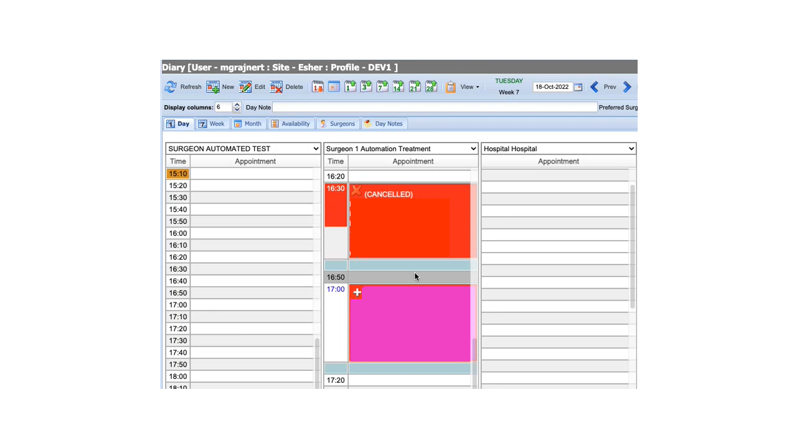This screenshot has width=797, height=448.
Task: Click the 17:50 time row in first column
Action: [x=240, y=365]
